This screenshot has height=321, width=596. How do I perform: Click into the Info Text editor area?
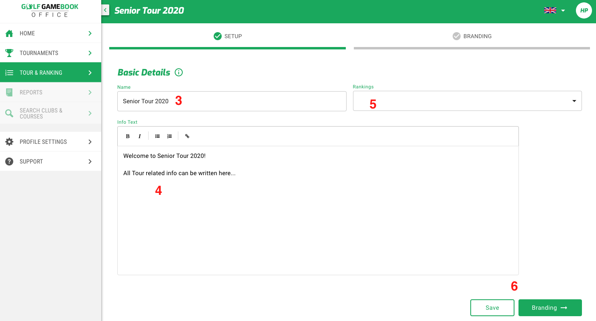[318, 211]
